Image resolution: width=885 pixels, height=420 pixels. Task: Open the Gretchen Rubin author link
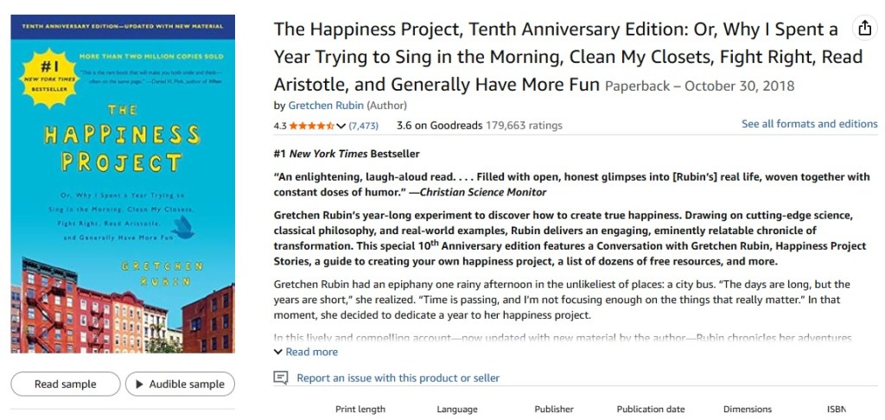pyautogui.click(x=326, y=105)
